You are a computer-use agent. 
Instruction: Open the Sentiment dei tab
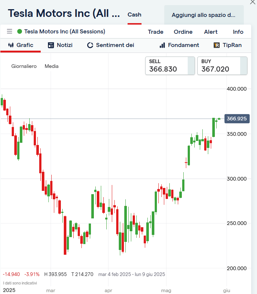point(110,45)
